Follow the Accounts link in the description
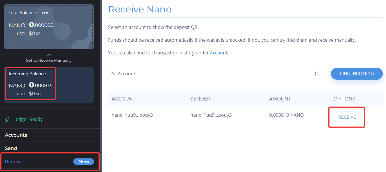This screenshot has height=172, width=386. (220, 53)
